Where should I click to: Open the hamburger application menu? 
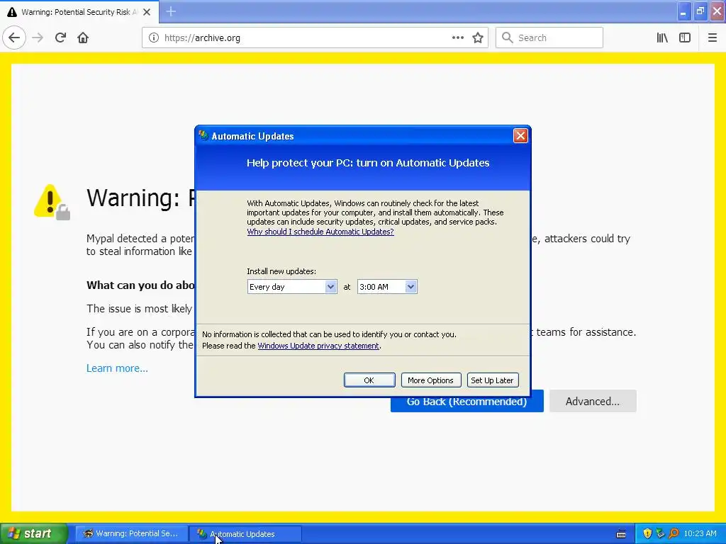tap(713, 38)
